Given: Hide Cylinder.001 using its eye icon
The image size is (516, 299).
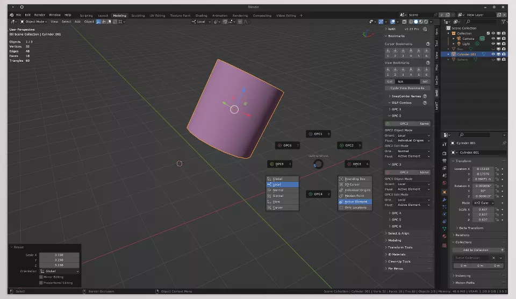Looking at the screenshot, I should tap(493, 54).
